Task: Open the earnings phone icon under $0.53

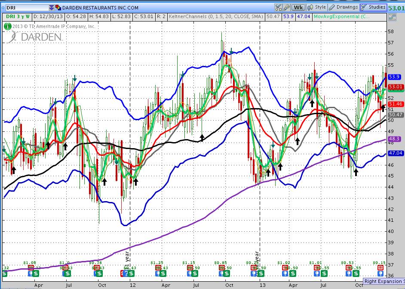Action: [x=349, y=267]
